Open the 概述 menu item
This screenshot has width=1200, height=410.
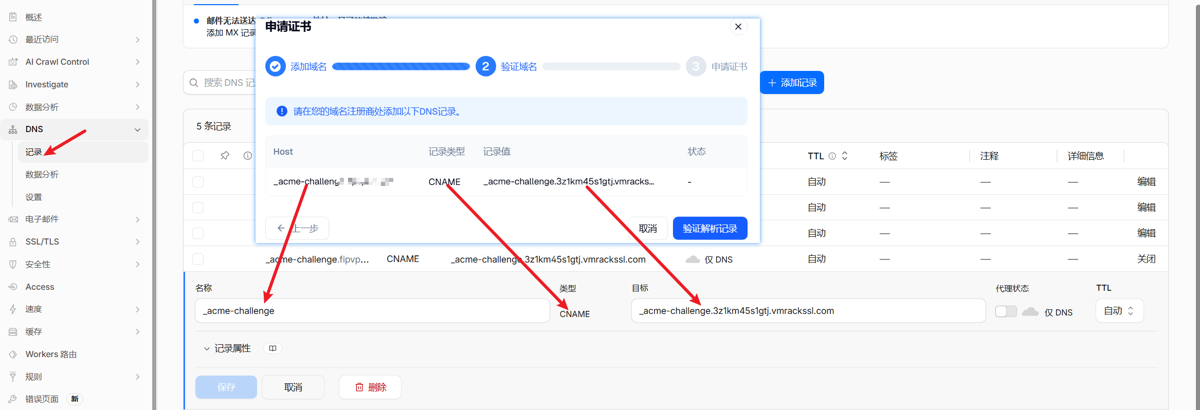pyautogui.click(x=75, y=17)
